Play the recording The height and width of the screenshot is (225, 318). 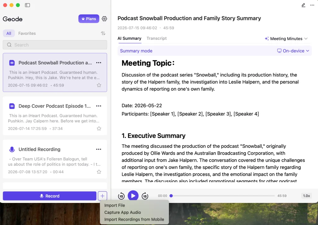(x=133, y=196)
